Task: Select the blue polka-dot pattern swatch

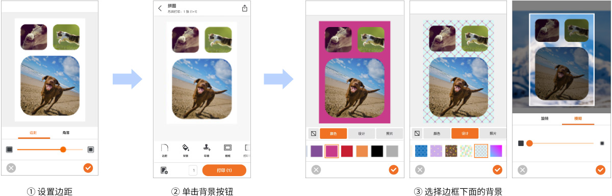Action: tap(420, 151)
